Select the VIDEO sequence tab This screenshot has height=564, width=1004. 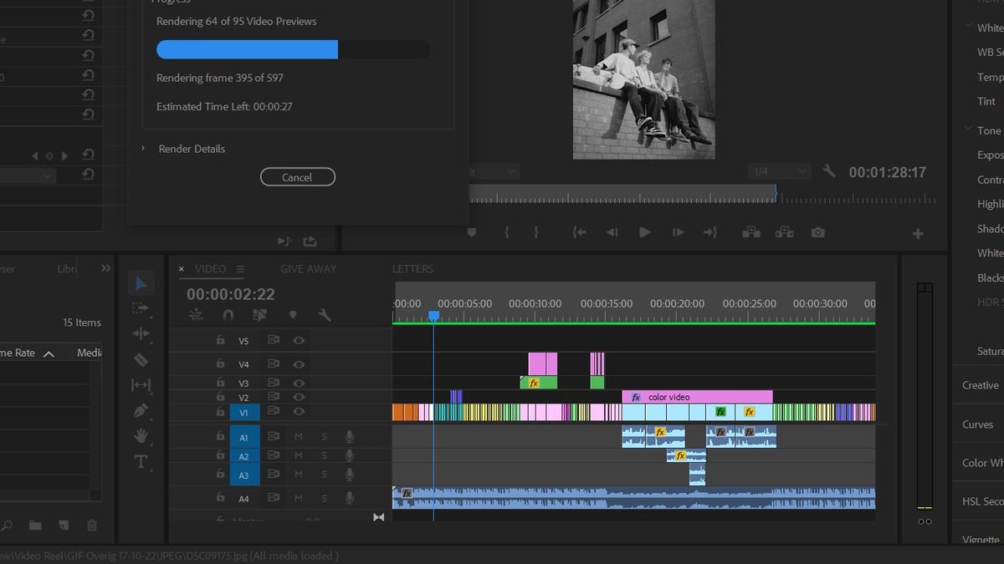point(211,269)
